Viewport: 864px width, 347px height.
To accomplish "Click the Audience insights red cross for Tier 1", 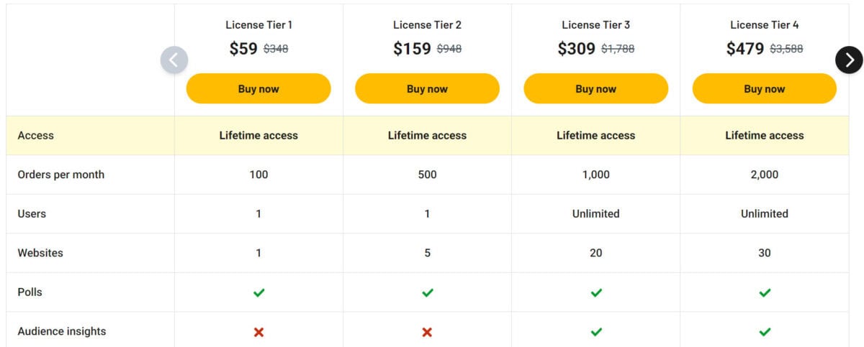I will pyautogui.click(x=258, y=332).
